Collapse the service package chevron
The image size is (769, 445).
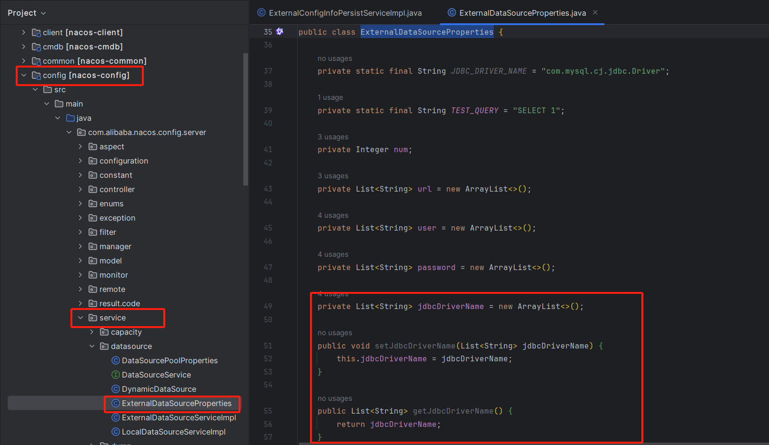point(80,318)
